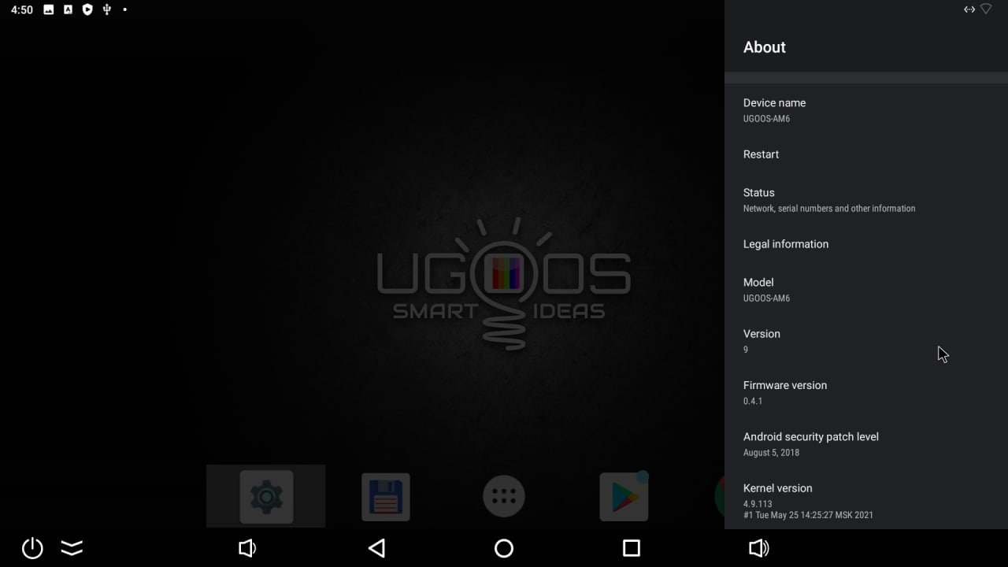Select the Restart option
Screen dimensions: 1008x567
tap(866, 154)
